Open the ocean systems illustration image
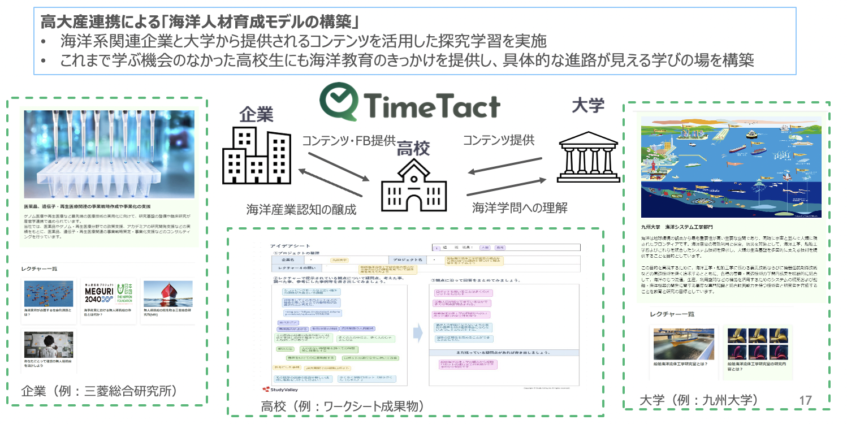Screen dimensions: 847x424 (x=731, y=168)
